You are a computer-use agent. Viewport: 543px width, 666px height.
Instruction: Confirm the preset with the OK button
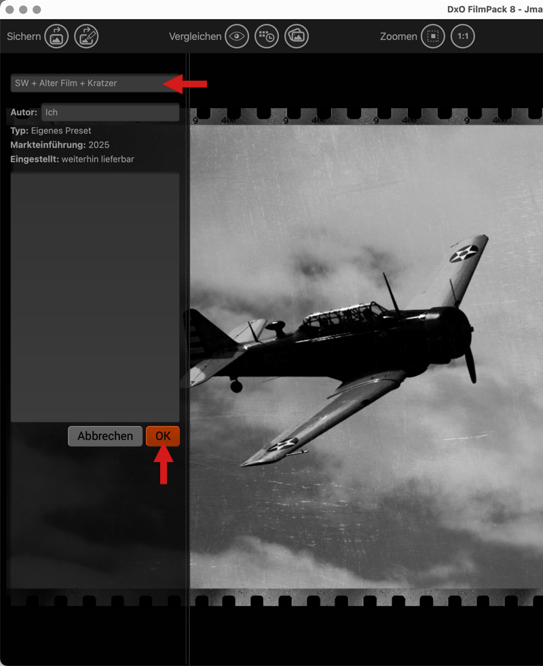(163, 436)
